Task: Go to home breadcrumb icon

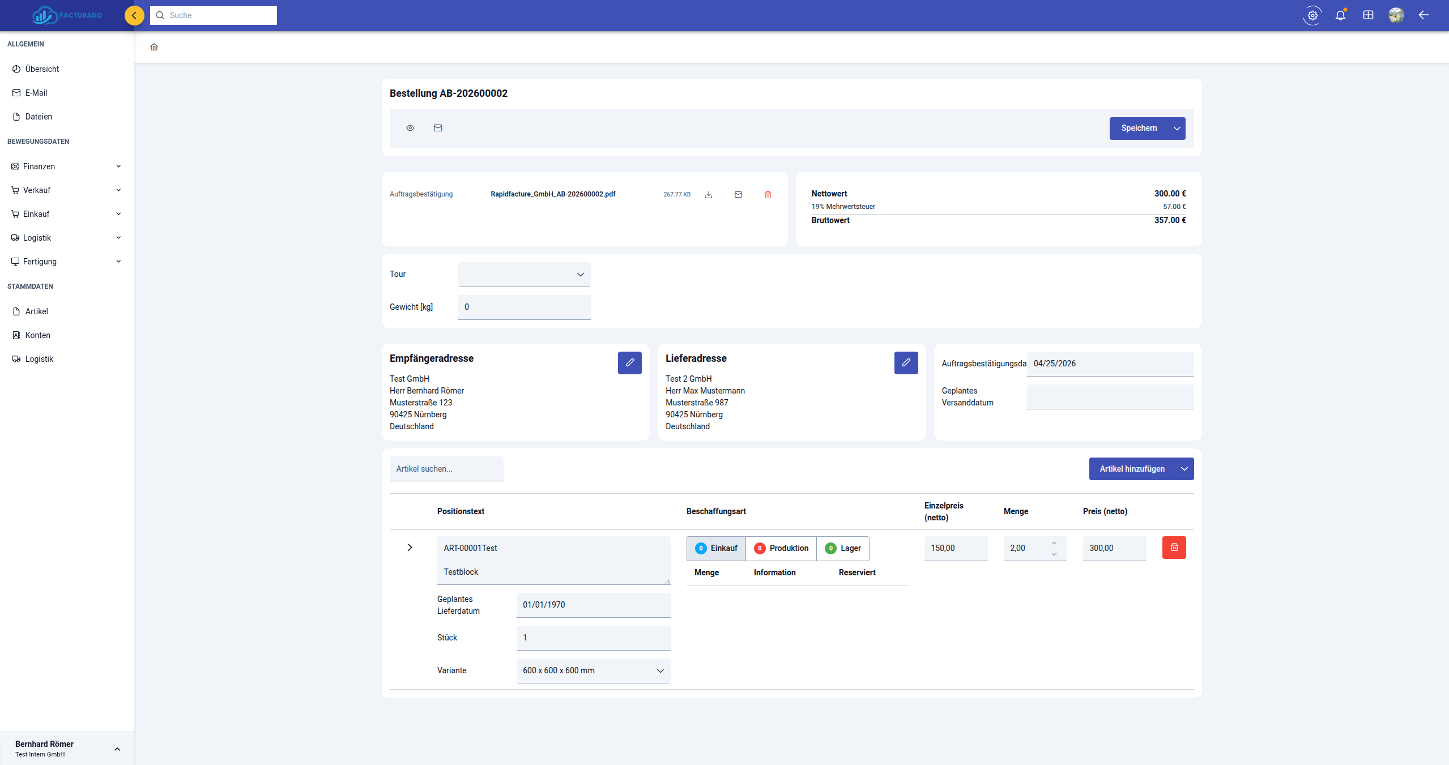Action: (154, 47)
